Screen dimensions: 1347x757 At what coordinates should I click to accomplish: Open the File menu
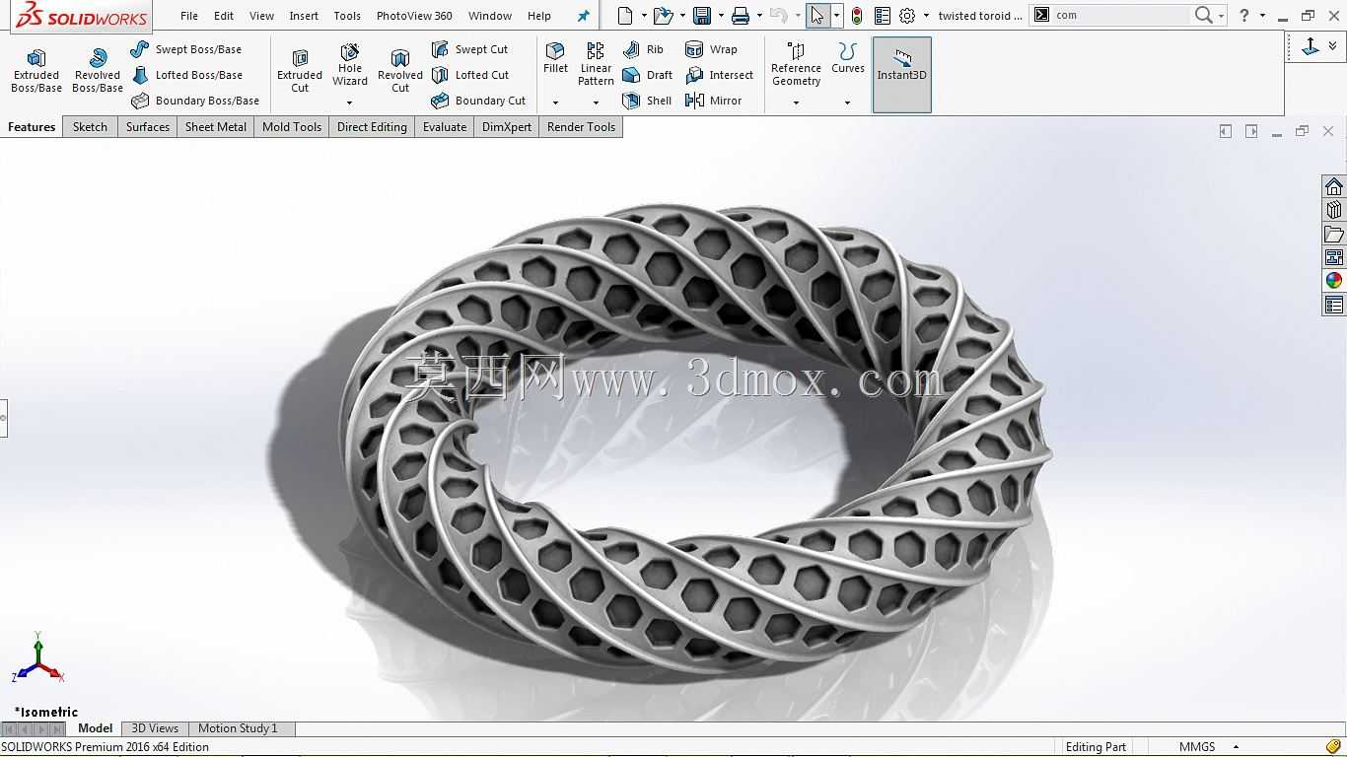tap(189, 16)
